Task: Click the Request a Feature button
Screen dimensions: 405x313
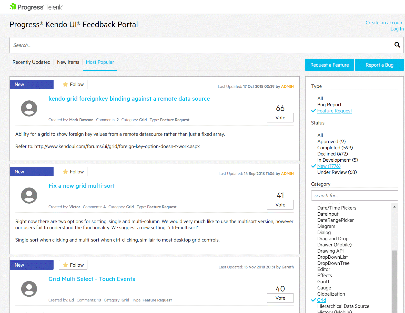Action: click(x=329, y=65)
